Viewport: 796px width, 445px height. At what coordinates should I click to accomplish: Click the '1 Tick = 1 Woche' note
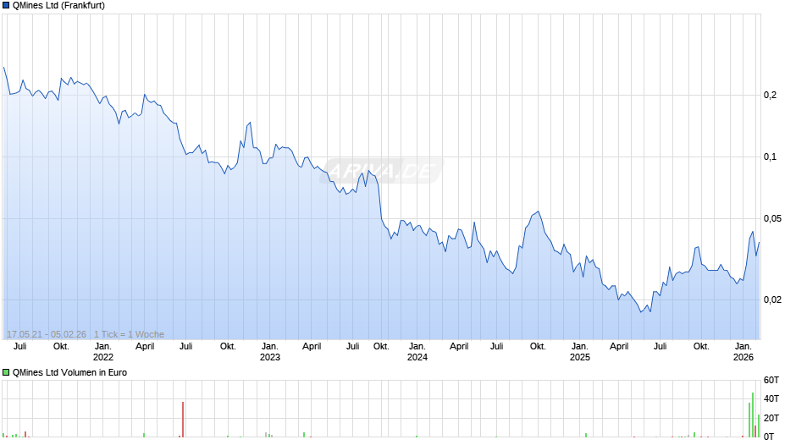tap(129, 334)
